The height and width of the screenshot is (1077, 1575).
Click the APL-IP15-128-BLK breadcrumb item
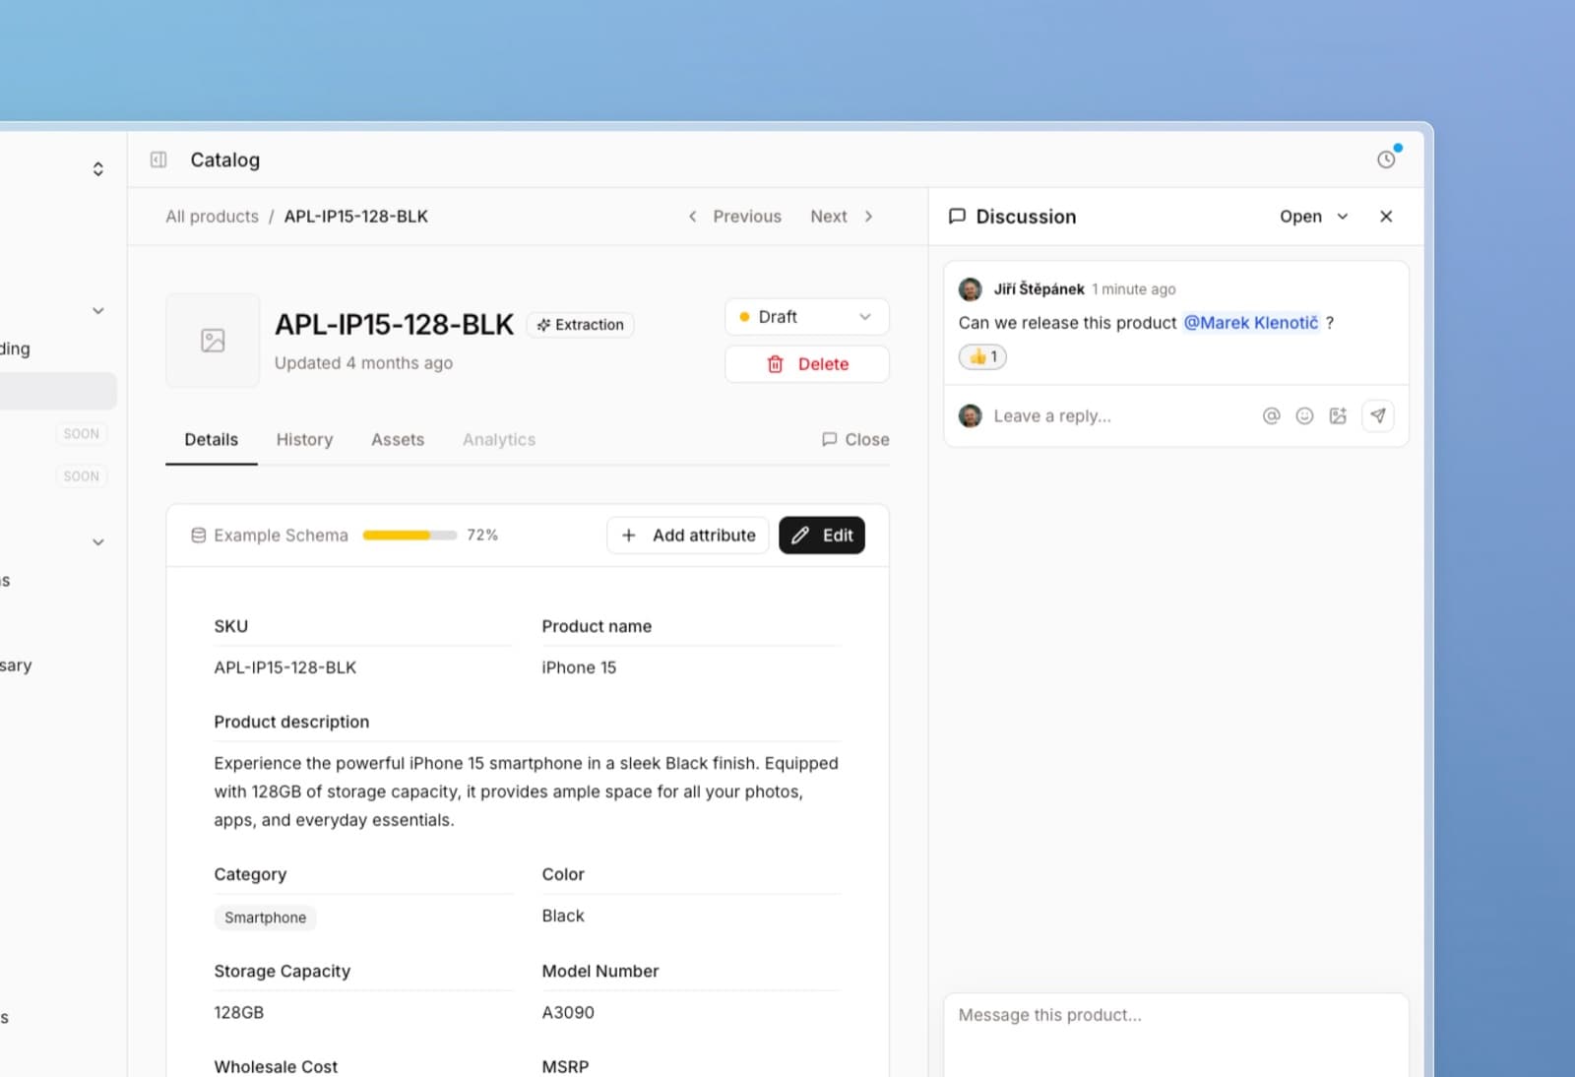pyautogui.click(x=356, y=217)
